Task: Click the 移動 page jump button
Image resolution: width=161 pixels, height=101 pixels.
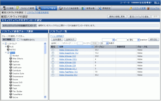Action: [95, 43]
